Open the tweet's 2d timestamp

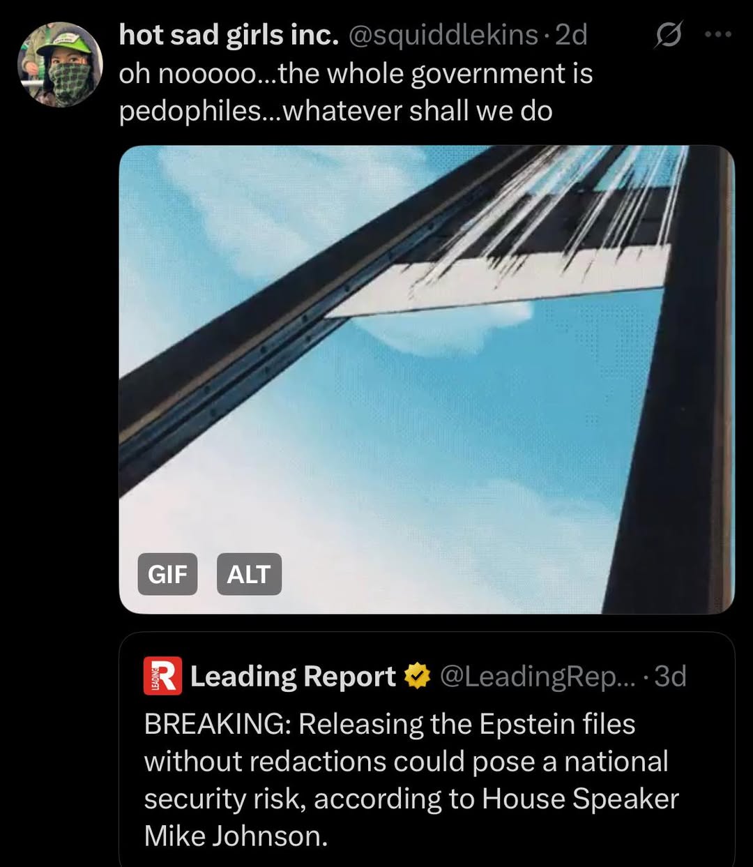[x=571, y=34]
